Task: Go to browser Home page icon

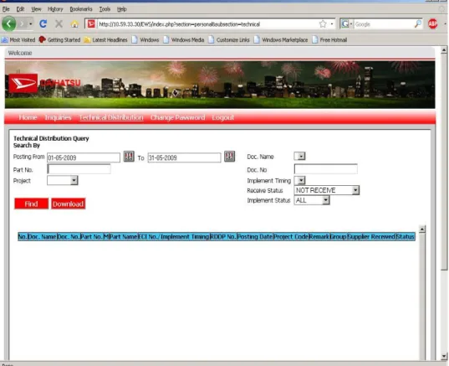Action: (x=74, y=24)
